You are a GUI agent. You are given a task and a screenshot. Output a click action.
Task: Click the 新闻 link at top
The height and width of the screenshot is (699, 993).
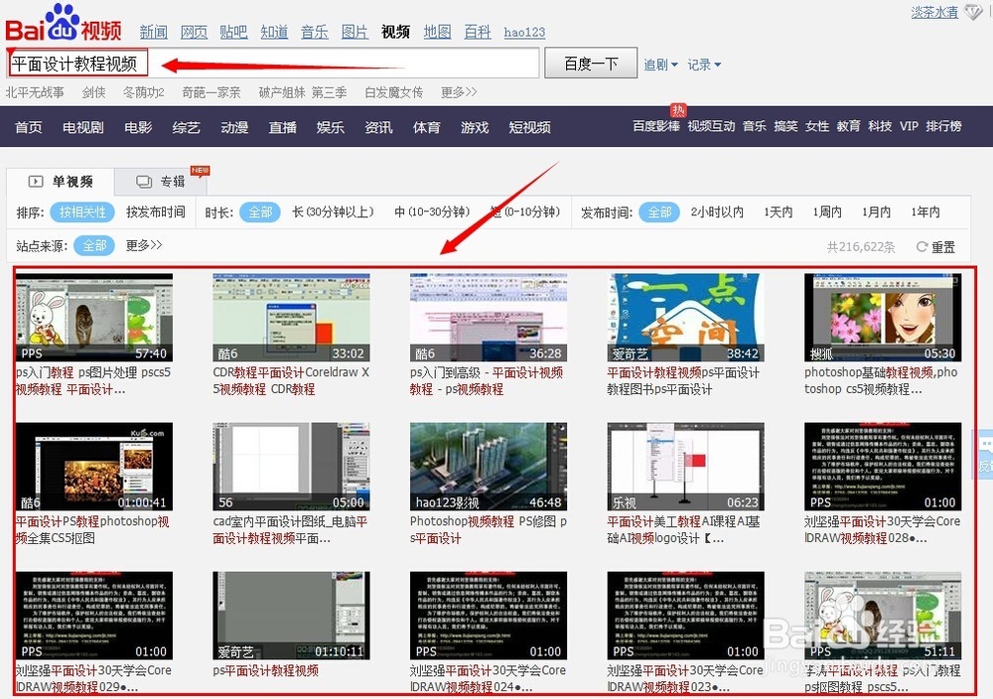tap(154, 32)
